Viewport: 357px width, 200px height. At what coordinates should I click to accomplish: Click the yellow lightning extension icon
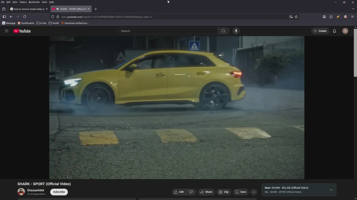click(x=338, y=17)
